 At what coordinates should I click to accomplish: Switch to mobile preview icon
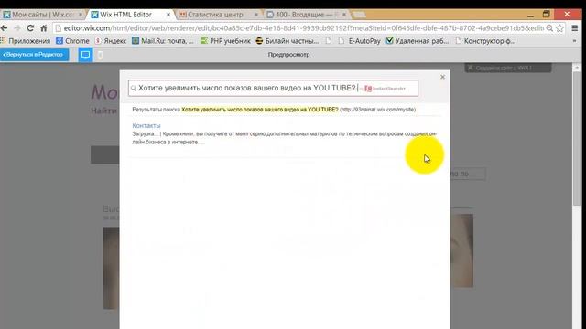[x=100, y=55]
